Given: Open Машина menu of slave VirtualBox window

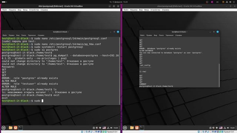Looking at the screenshot, I should [x=134, y=10].
